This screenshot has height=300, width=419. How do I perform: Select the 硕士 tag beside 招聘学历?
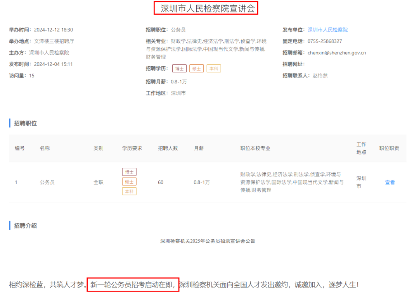[x=196, y=69]
